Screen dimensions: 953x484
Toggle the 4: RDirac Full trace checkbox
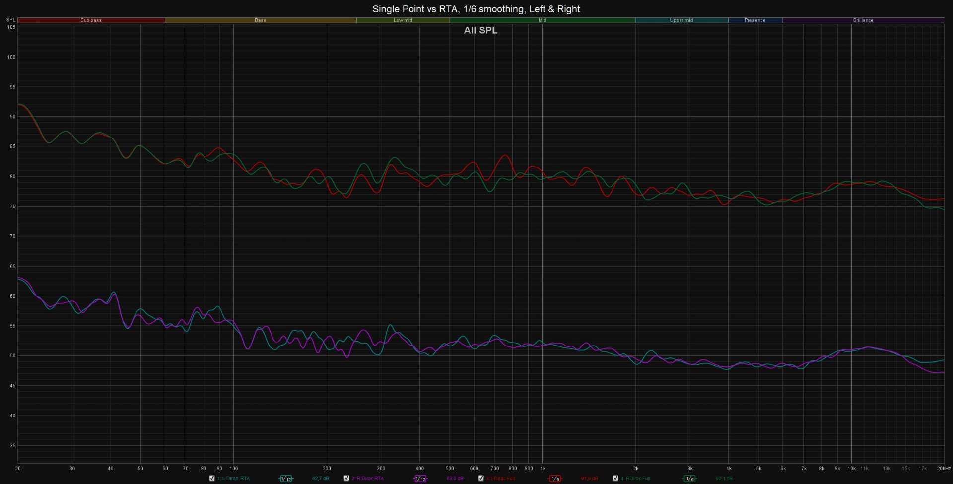coord(615,478)
